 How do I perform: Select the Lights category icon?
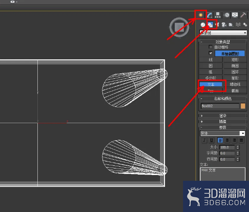pyautogui.click(x=217, y=25)
